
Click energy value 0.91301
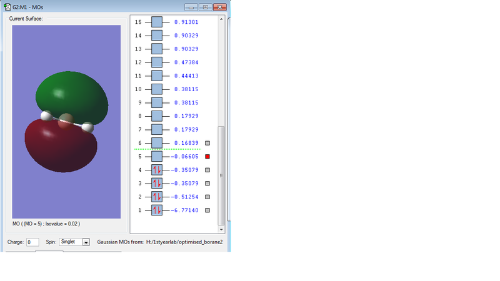[x=186, y=22]
